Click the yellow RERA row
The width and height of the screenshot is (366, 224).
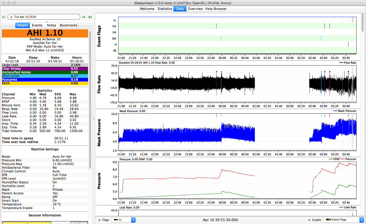45,83
